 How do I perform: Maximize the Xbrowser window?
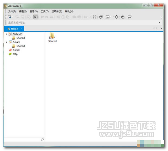151,5
